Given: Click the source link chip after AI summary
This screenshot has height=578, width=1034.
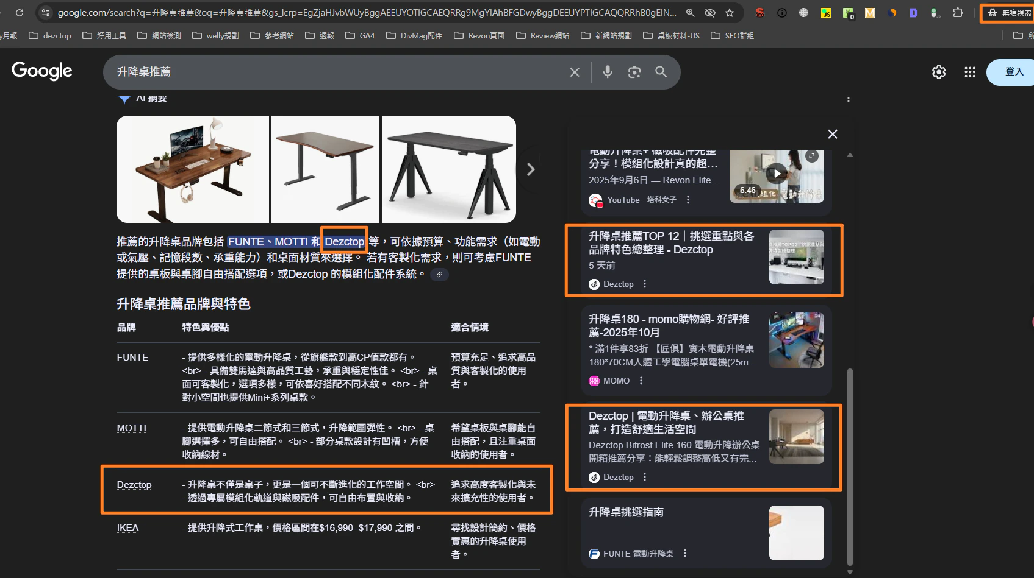Looking at the screenshot, I should 439,275.
